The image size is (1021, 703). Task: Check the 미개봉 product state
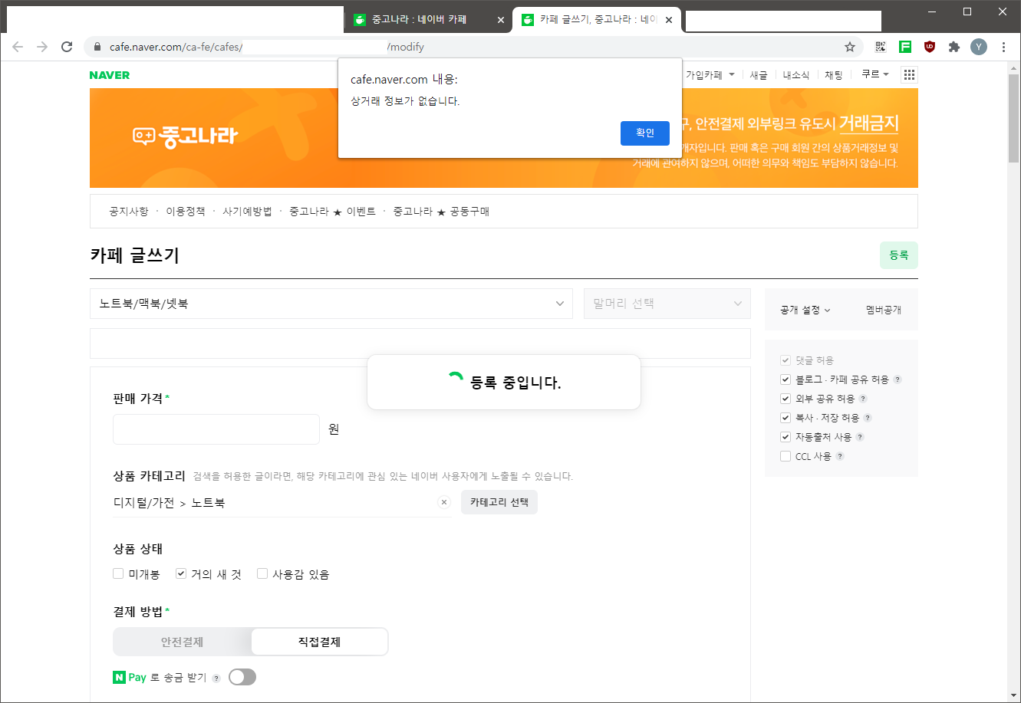(118, 573)
